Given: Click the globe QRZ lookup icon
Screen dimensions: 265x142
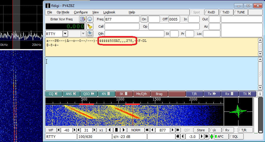Looking at the screenshot, I should (90, 19).
